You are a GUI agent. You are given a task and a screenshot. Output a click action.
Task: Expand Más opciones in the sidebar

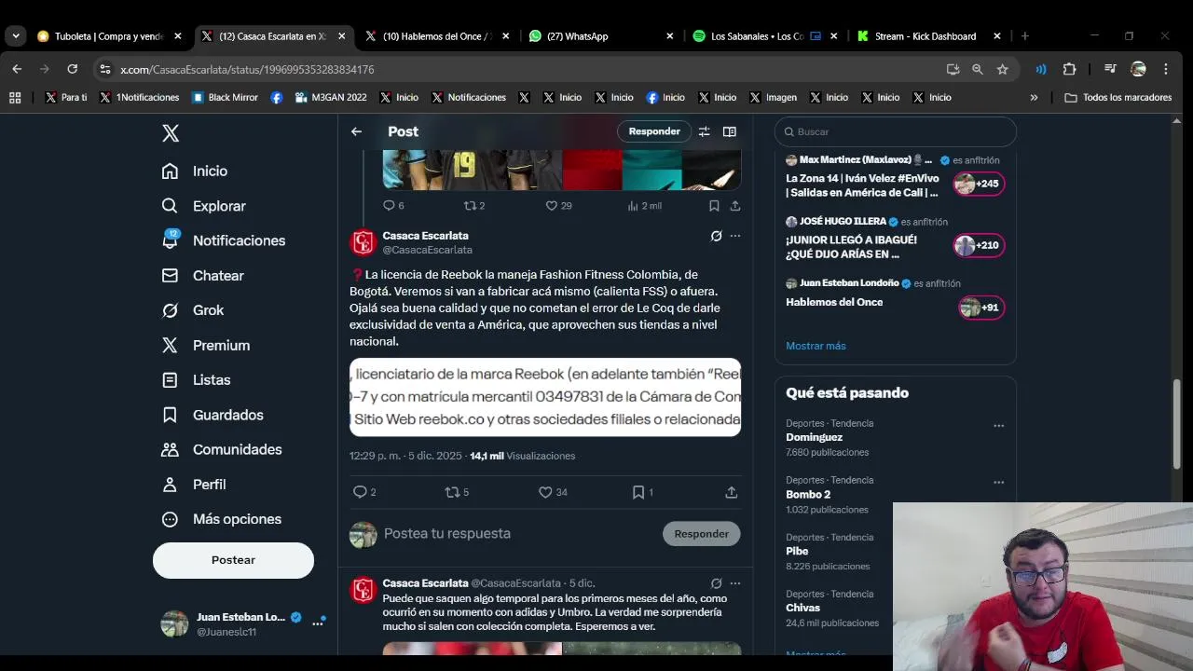click(x=221, y=519)
